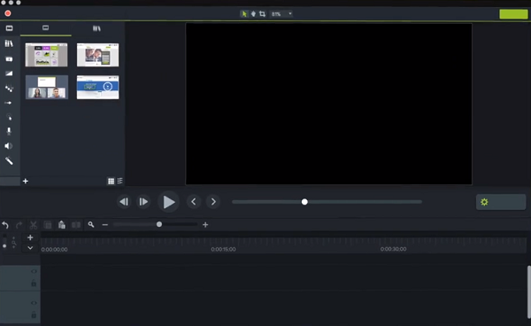Open Visual Effects wand panel

[x=9, y=161]
